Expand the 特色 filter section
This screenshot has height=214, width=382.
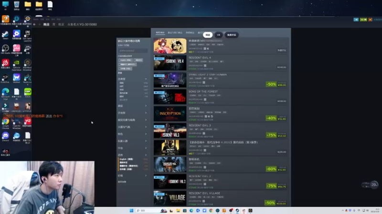click(x=133, y=134)
